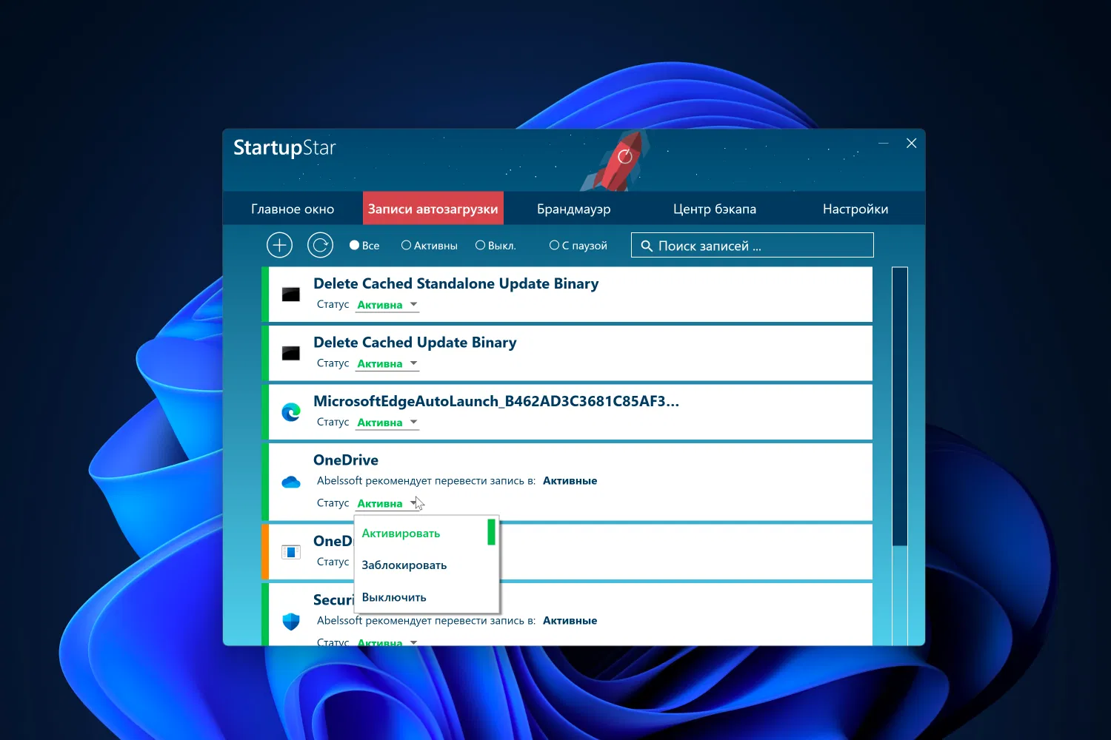Viewport: 1111px width, 740px height.
Task: Add a new autostart entry with plus icon
Action: pos(279,245)
